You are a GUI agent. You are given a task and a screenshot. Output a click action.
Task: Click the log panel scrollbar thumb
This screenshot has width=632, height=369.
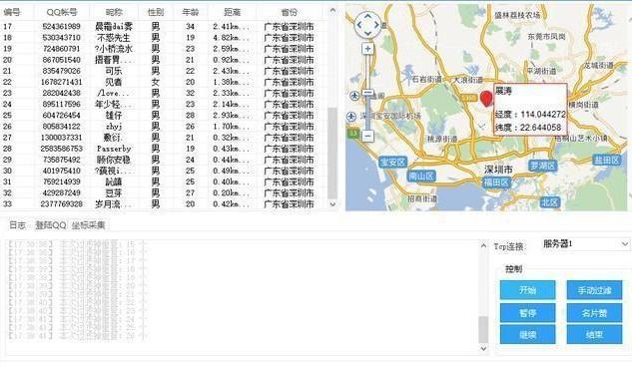point(483,329)
